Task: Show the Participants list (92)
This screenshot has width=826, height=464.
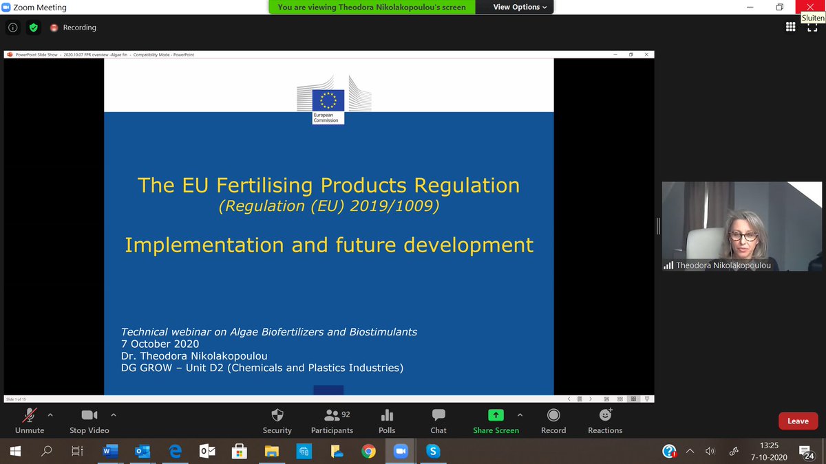Action: tap(332, 421)
